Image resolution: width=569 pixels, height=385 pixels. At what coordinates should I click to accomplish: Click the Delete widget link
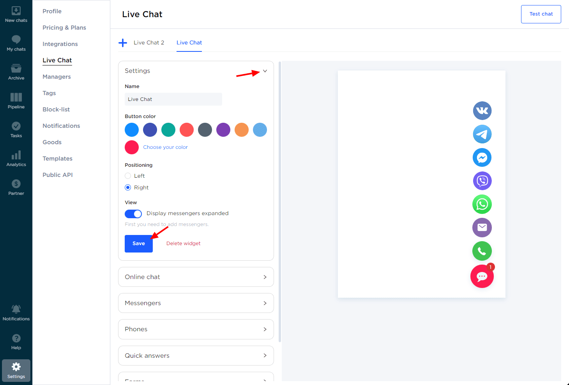pos(183,244)
